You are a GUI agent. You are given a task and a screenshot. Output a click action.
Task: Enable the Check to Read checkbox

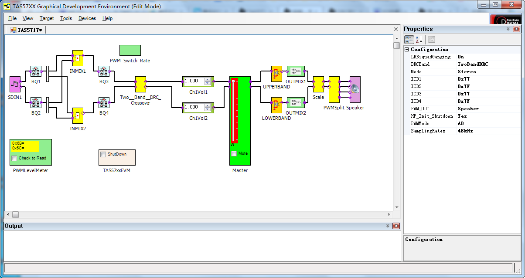point(14,158)
